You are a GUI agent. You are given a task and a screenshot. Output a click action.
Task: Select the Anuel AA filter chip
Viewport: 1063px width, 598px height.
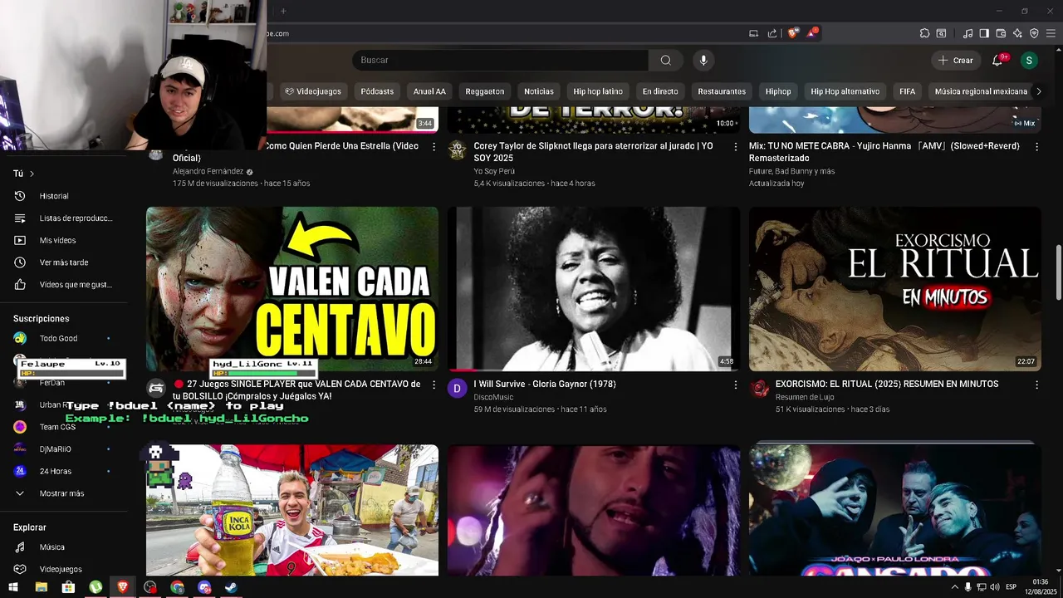(x=429, y=91)
